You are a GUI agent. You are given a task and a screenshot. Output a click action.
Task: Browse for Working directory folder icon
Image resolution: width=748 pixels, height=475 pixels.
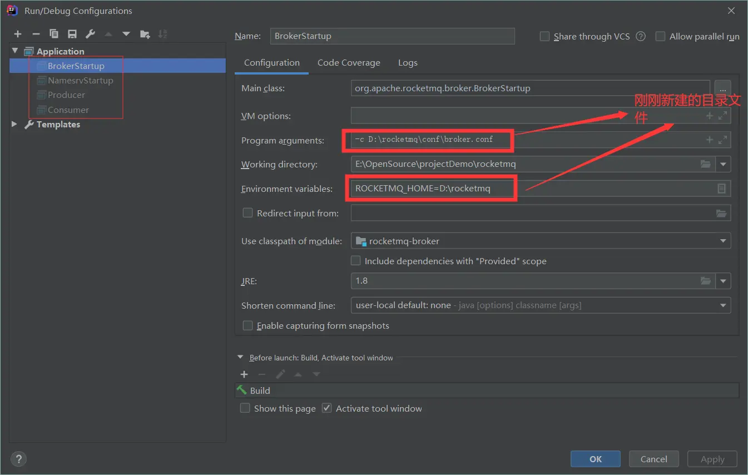pyautogui.click(x=706, y=164)
